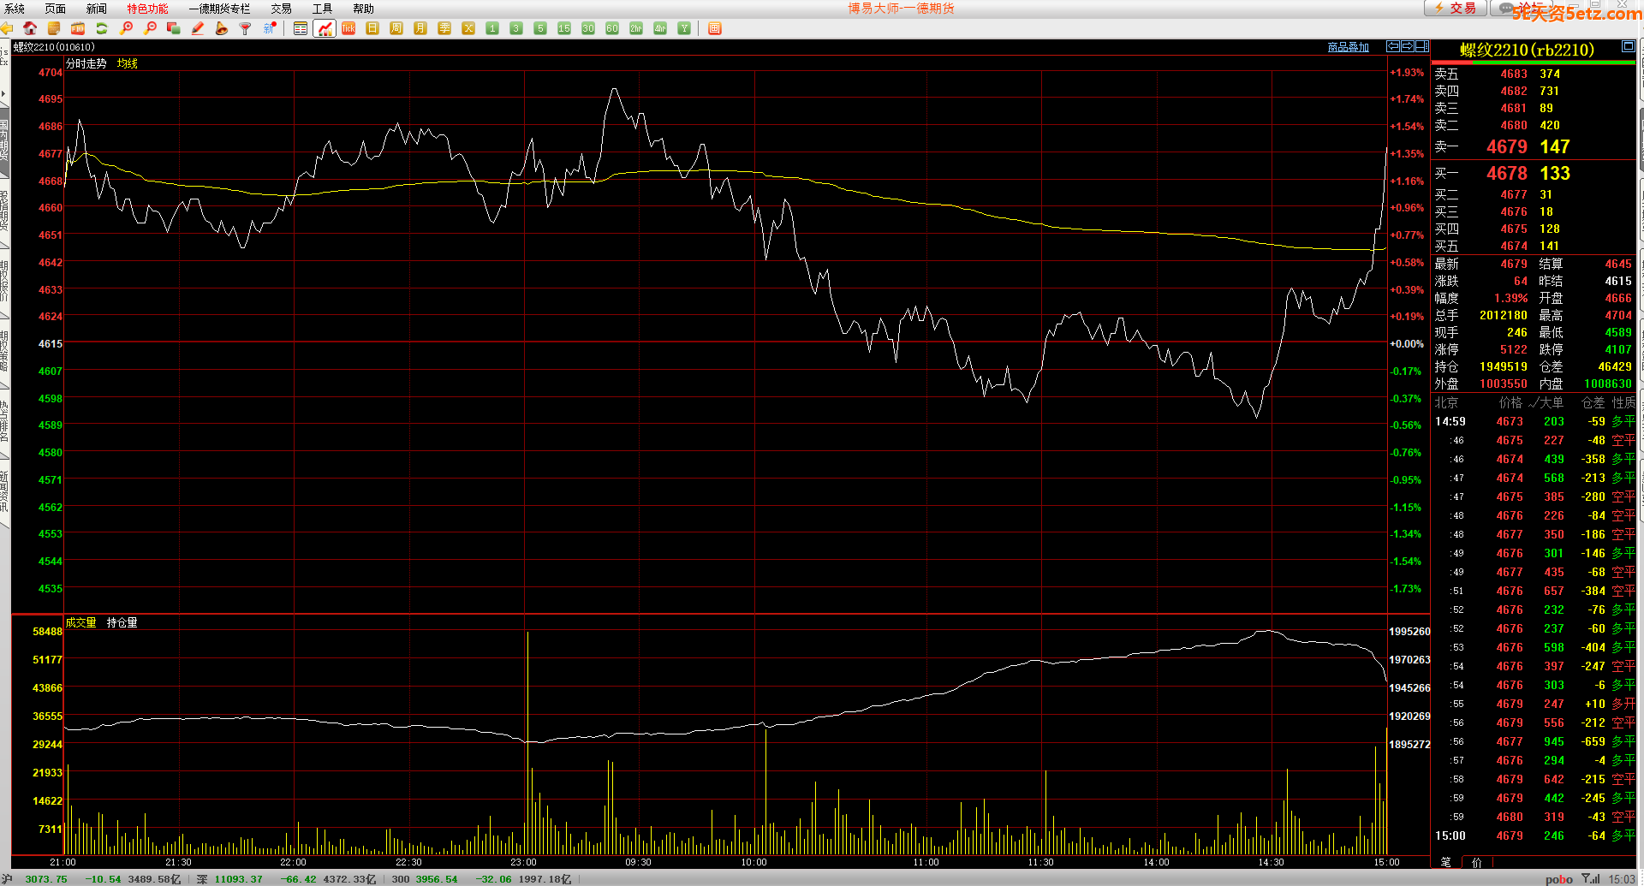Switch to monthly (月) K-line period
The width and height of the screenshot is (1644, 886).
[x=420, y=28]
